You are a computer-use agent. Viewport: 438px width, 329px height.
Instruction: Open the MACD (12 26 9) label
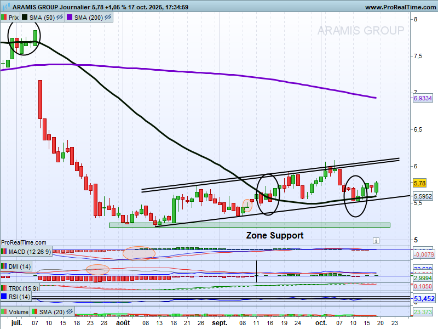tap(30, 252)
